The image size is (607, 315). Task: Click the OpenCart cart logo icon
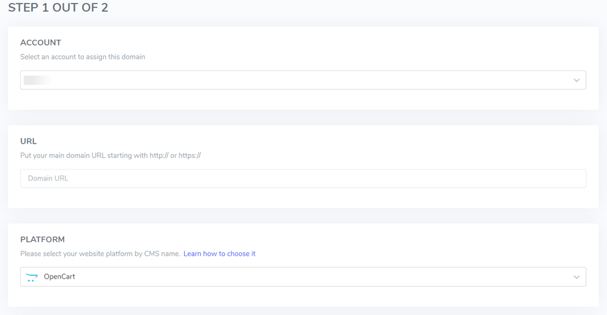point(31,277)
